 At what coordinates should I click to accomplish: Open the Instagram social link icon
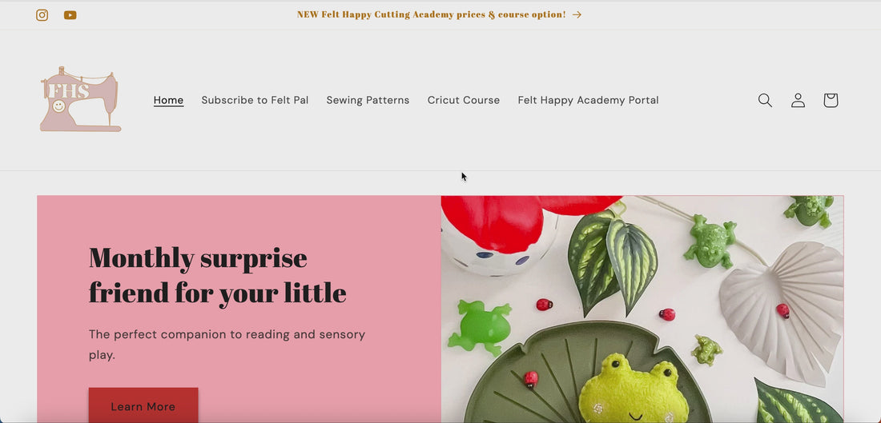[x=42, y=15]
